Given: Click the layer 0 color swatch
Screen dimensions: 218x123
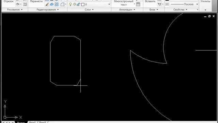Looking at the screenshot, I should coord(83,4).
